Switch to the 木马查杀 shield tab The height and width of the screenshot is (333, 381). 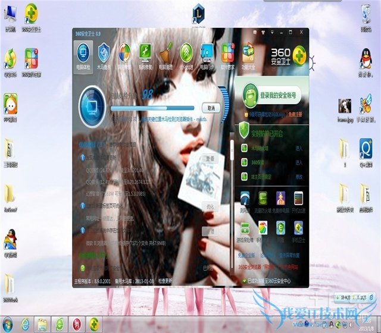[x=104, y=57]
